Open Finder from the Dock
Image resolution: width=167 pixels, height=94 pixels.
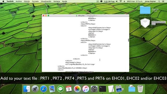[27, 89]
